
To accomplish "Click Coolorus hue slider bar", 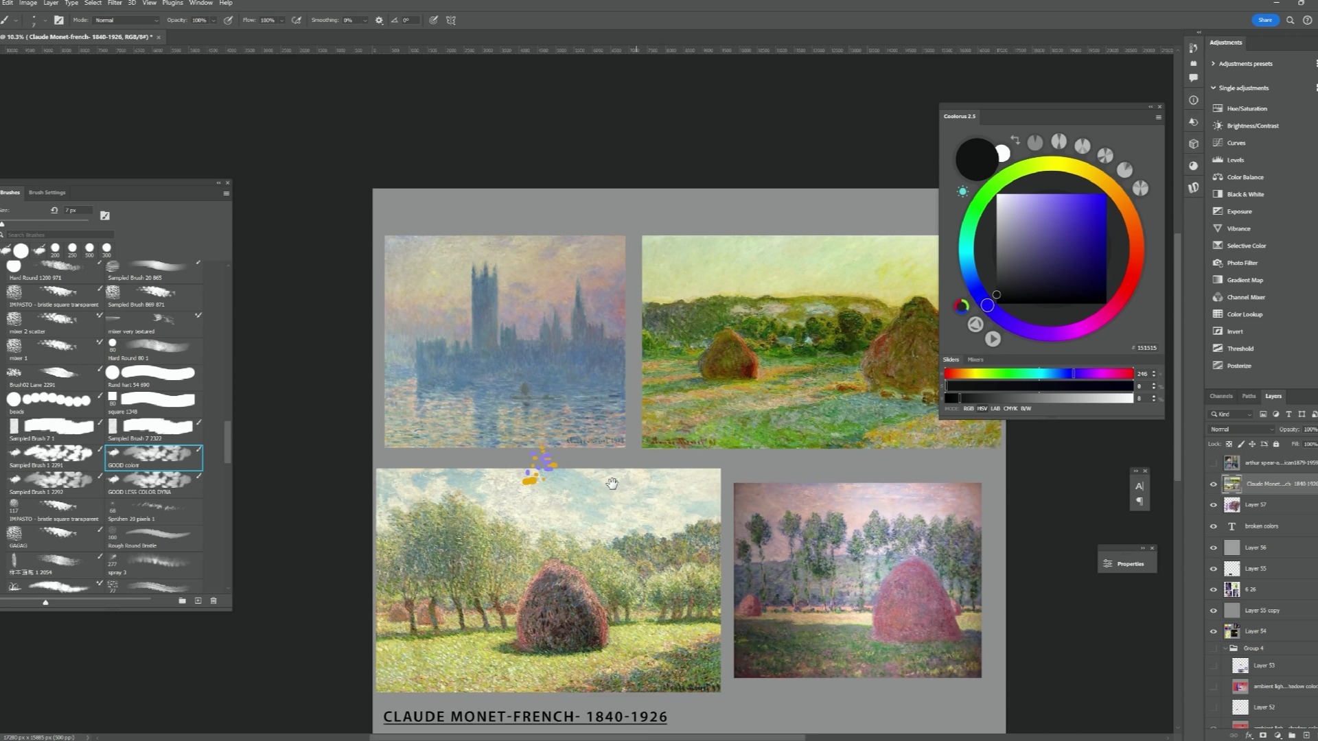I will pos(1039,373).
